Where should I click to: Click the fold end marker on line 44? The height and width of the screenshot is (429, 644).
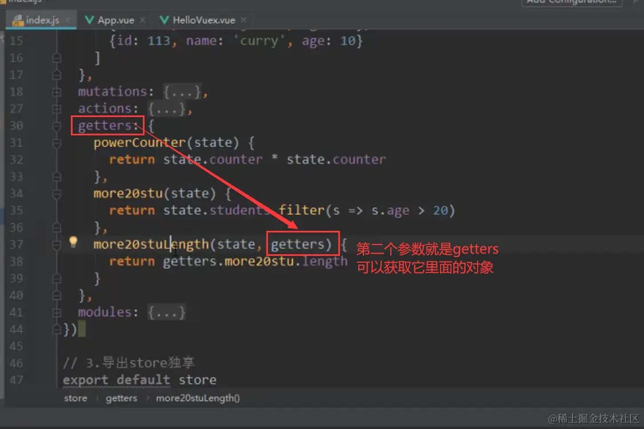click(x=57, y=330)
